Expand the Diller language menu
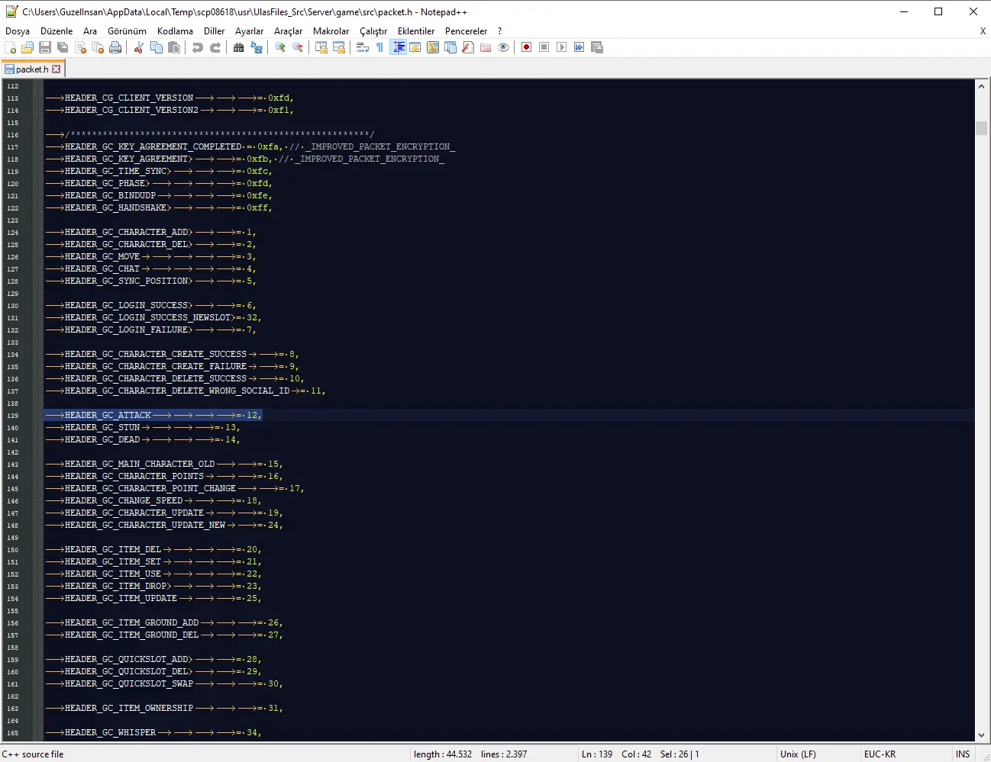Image resolution: width=991 pixels, height=762 pixels. click(x=214, y=31)
